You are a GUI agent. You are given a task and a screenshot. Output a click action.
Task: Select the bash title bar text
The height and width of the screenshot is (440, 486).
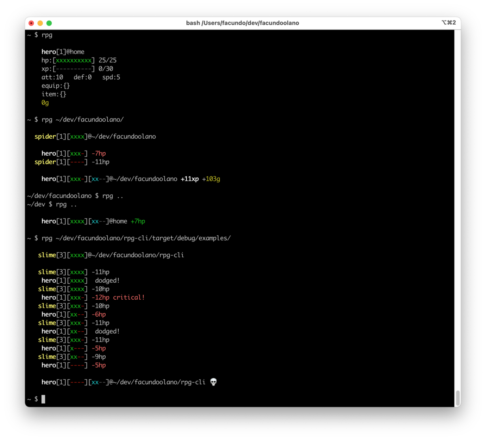pyautogui.click(x=242, y=23)
